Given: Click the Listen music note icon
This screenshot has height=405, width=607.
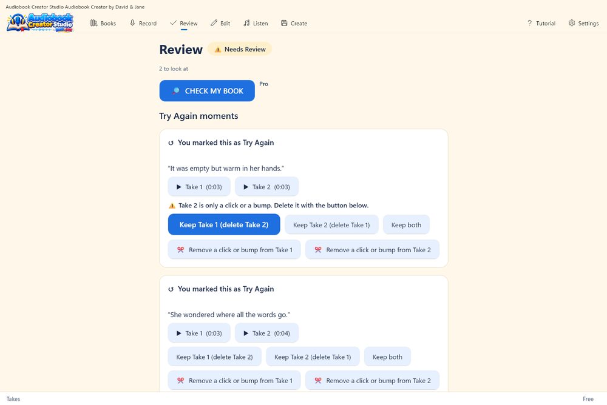Looking at the screenshot, I should point(246,23).
